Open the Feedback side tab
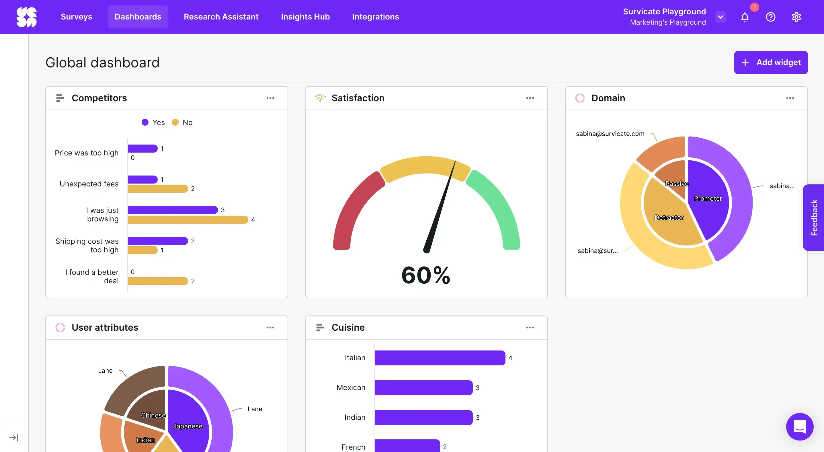This screenshot has height=452, width=824. (814, 217)
